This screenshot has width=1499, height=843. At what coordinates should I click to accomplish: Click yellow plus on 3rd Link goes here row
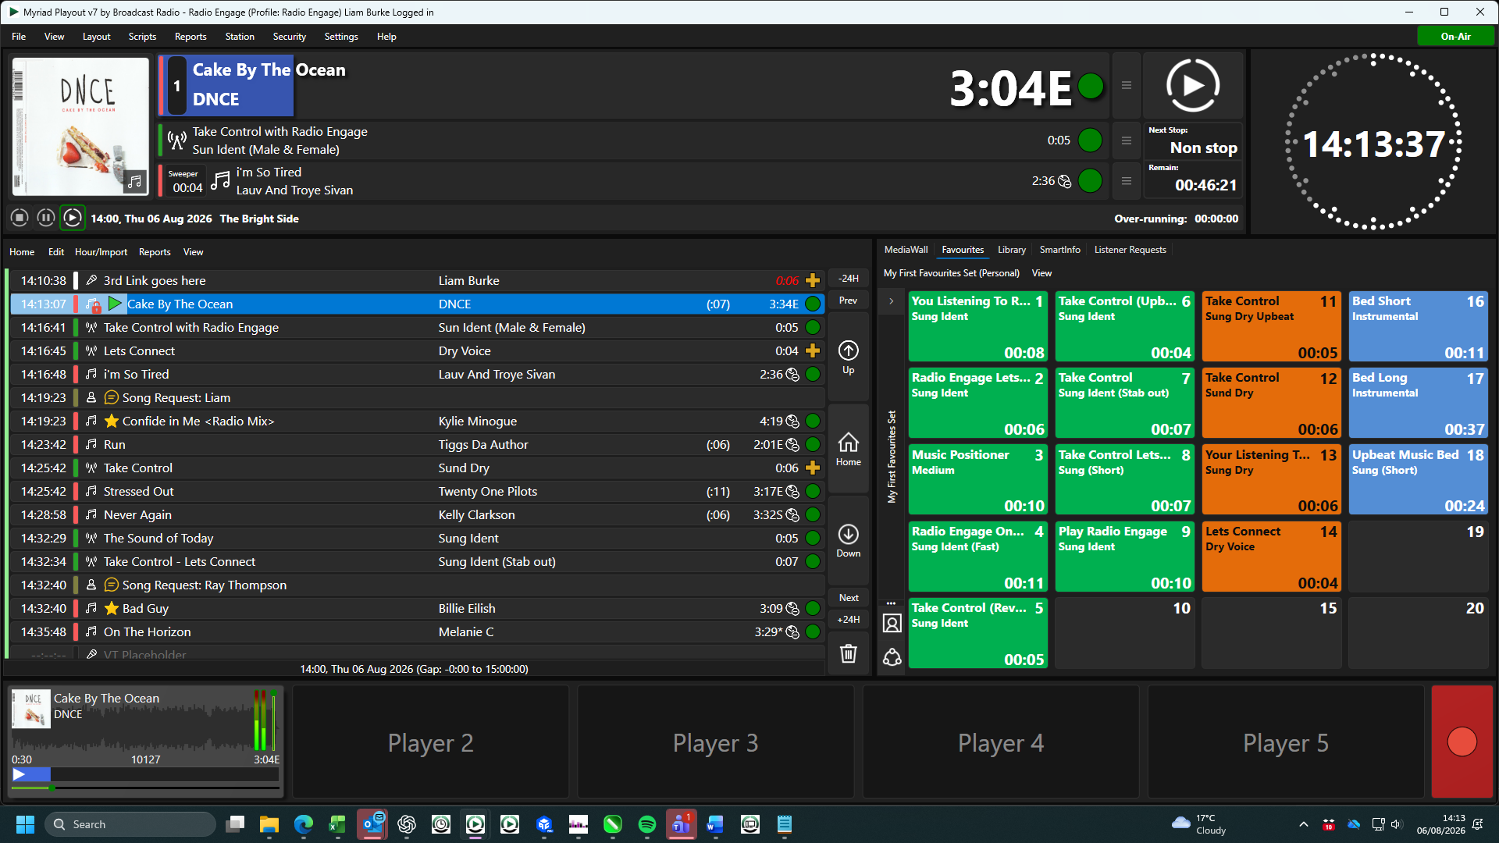[813, 281]
